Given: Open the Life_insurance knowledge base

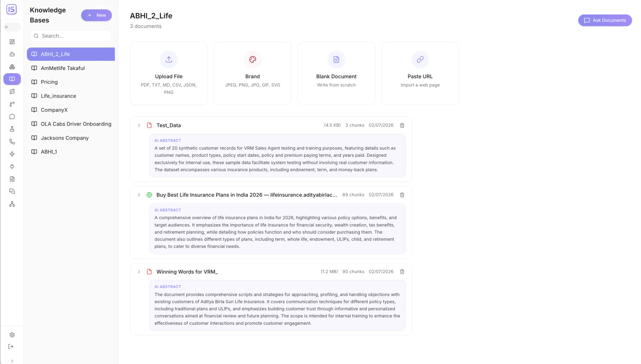Looking at the screenshot, I should pos(71,96).
